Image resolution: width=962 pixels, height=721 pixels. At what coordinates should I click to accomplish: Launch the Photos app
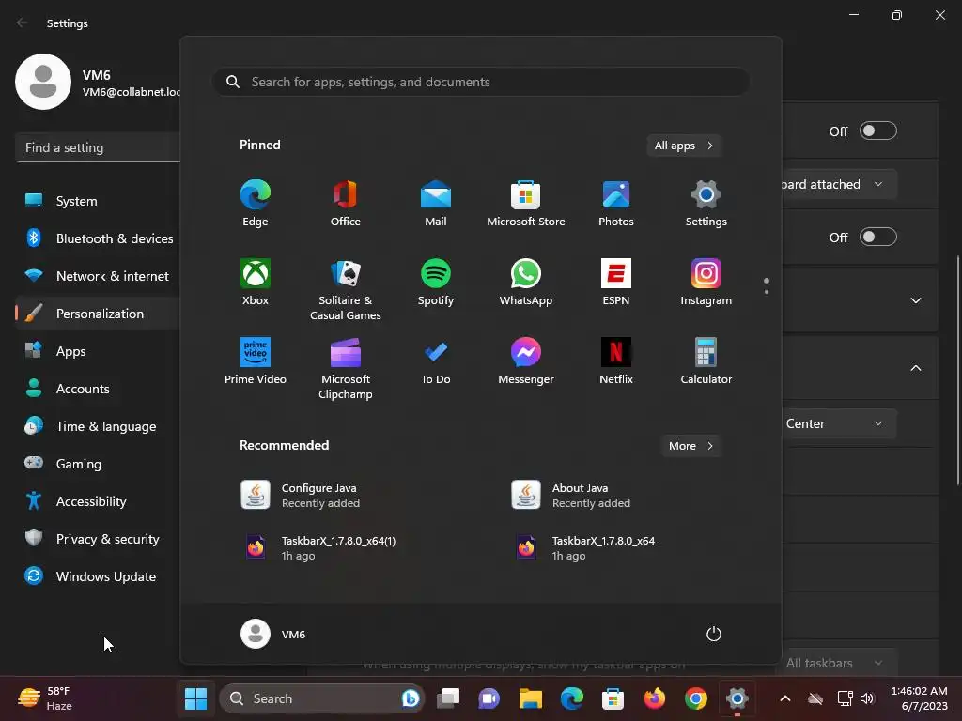pos(616,204)
